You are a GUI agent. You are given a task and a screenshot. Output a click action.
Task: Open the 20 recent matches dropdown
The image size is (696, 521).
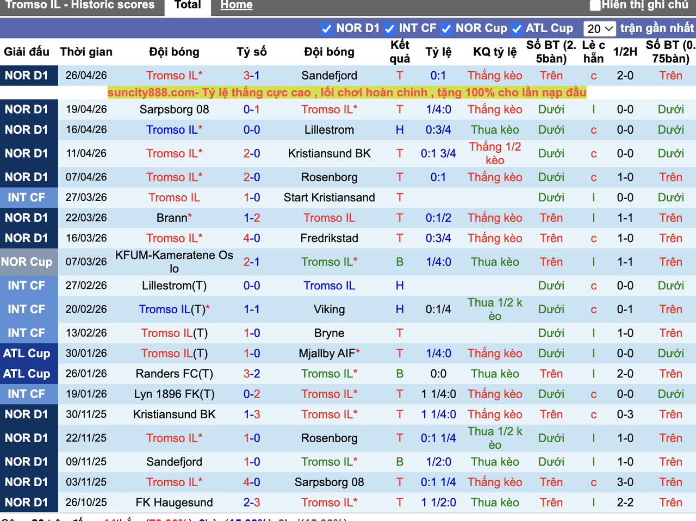pyautogui.click(x=600, y=29)
